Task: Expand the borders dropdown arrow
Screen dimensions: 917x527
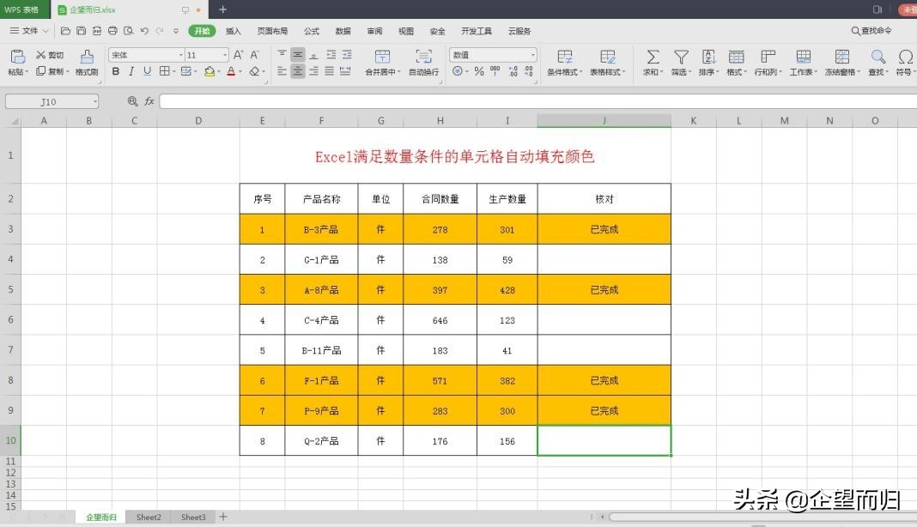Action: tap(174, 72)
